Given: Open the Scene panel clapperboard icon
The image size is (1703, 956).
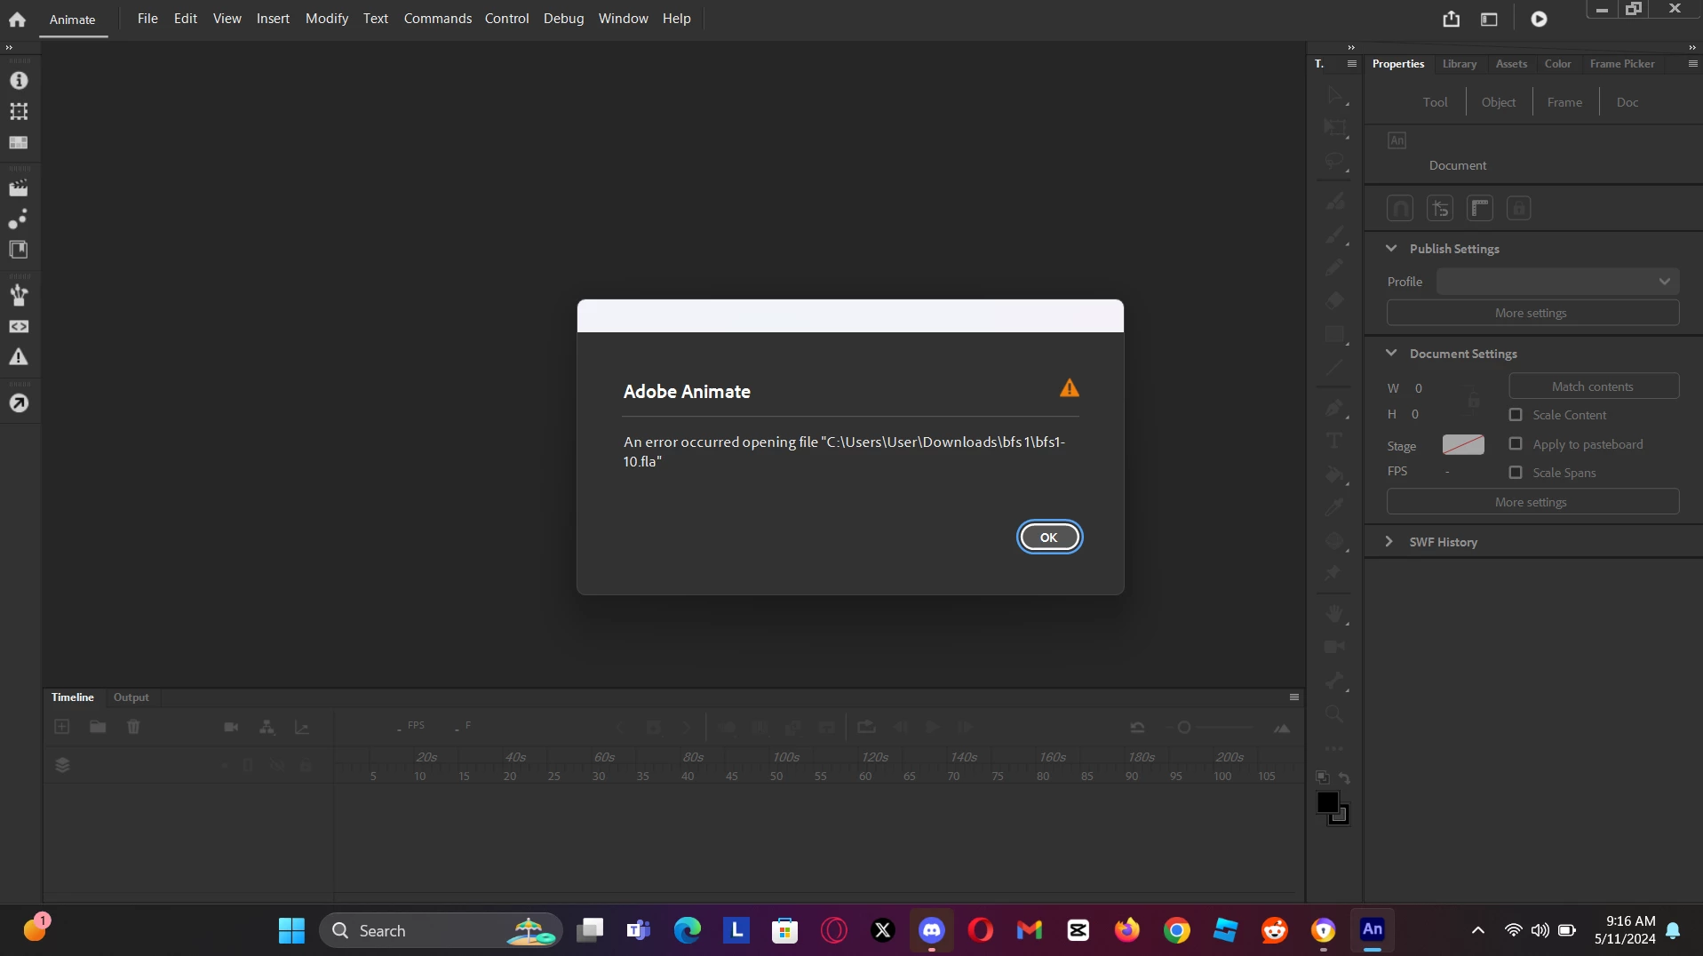Looking at the screenshot, I should [19, 188].
